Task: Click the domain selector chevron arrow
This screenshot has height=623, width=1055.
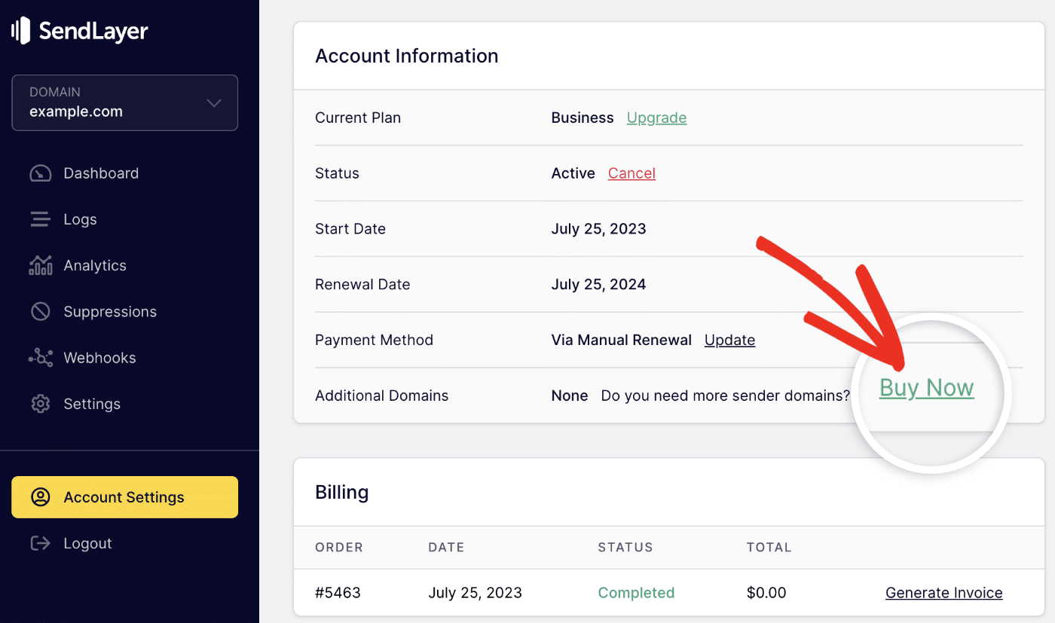Action: tap(214, 103)
